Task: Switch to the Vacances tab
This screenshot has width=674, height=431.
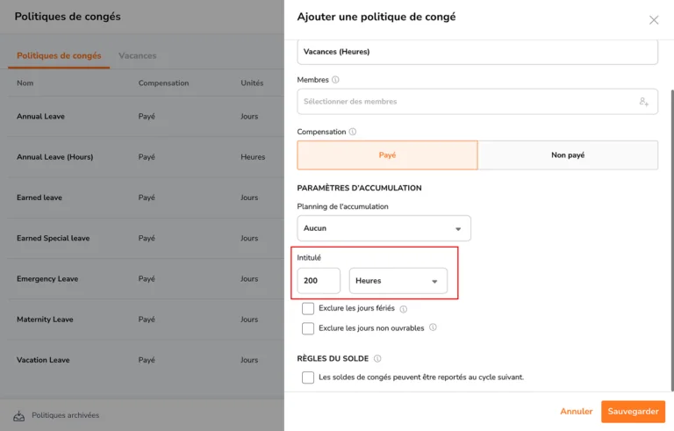Action: point(138,56)
